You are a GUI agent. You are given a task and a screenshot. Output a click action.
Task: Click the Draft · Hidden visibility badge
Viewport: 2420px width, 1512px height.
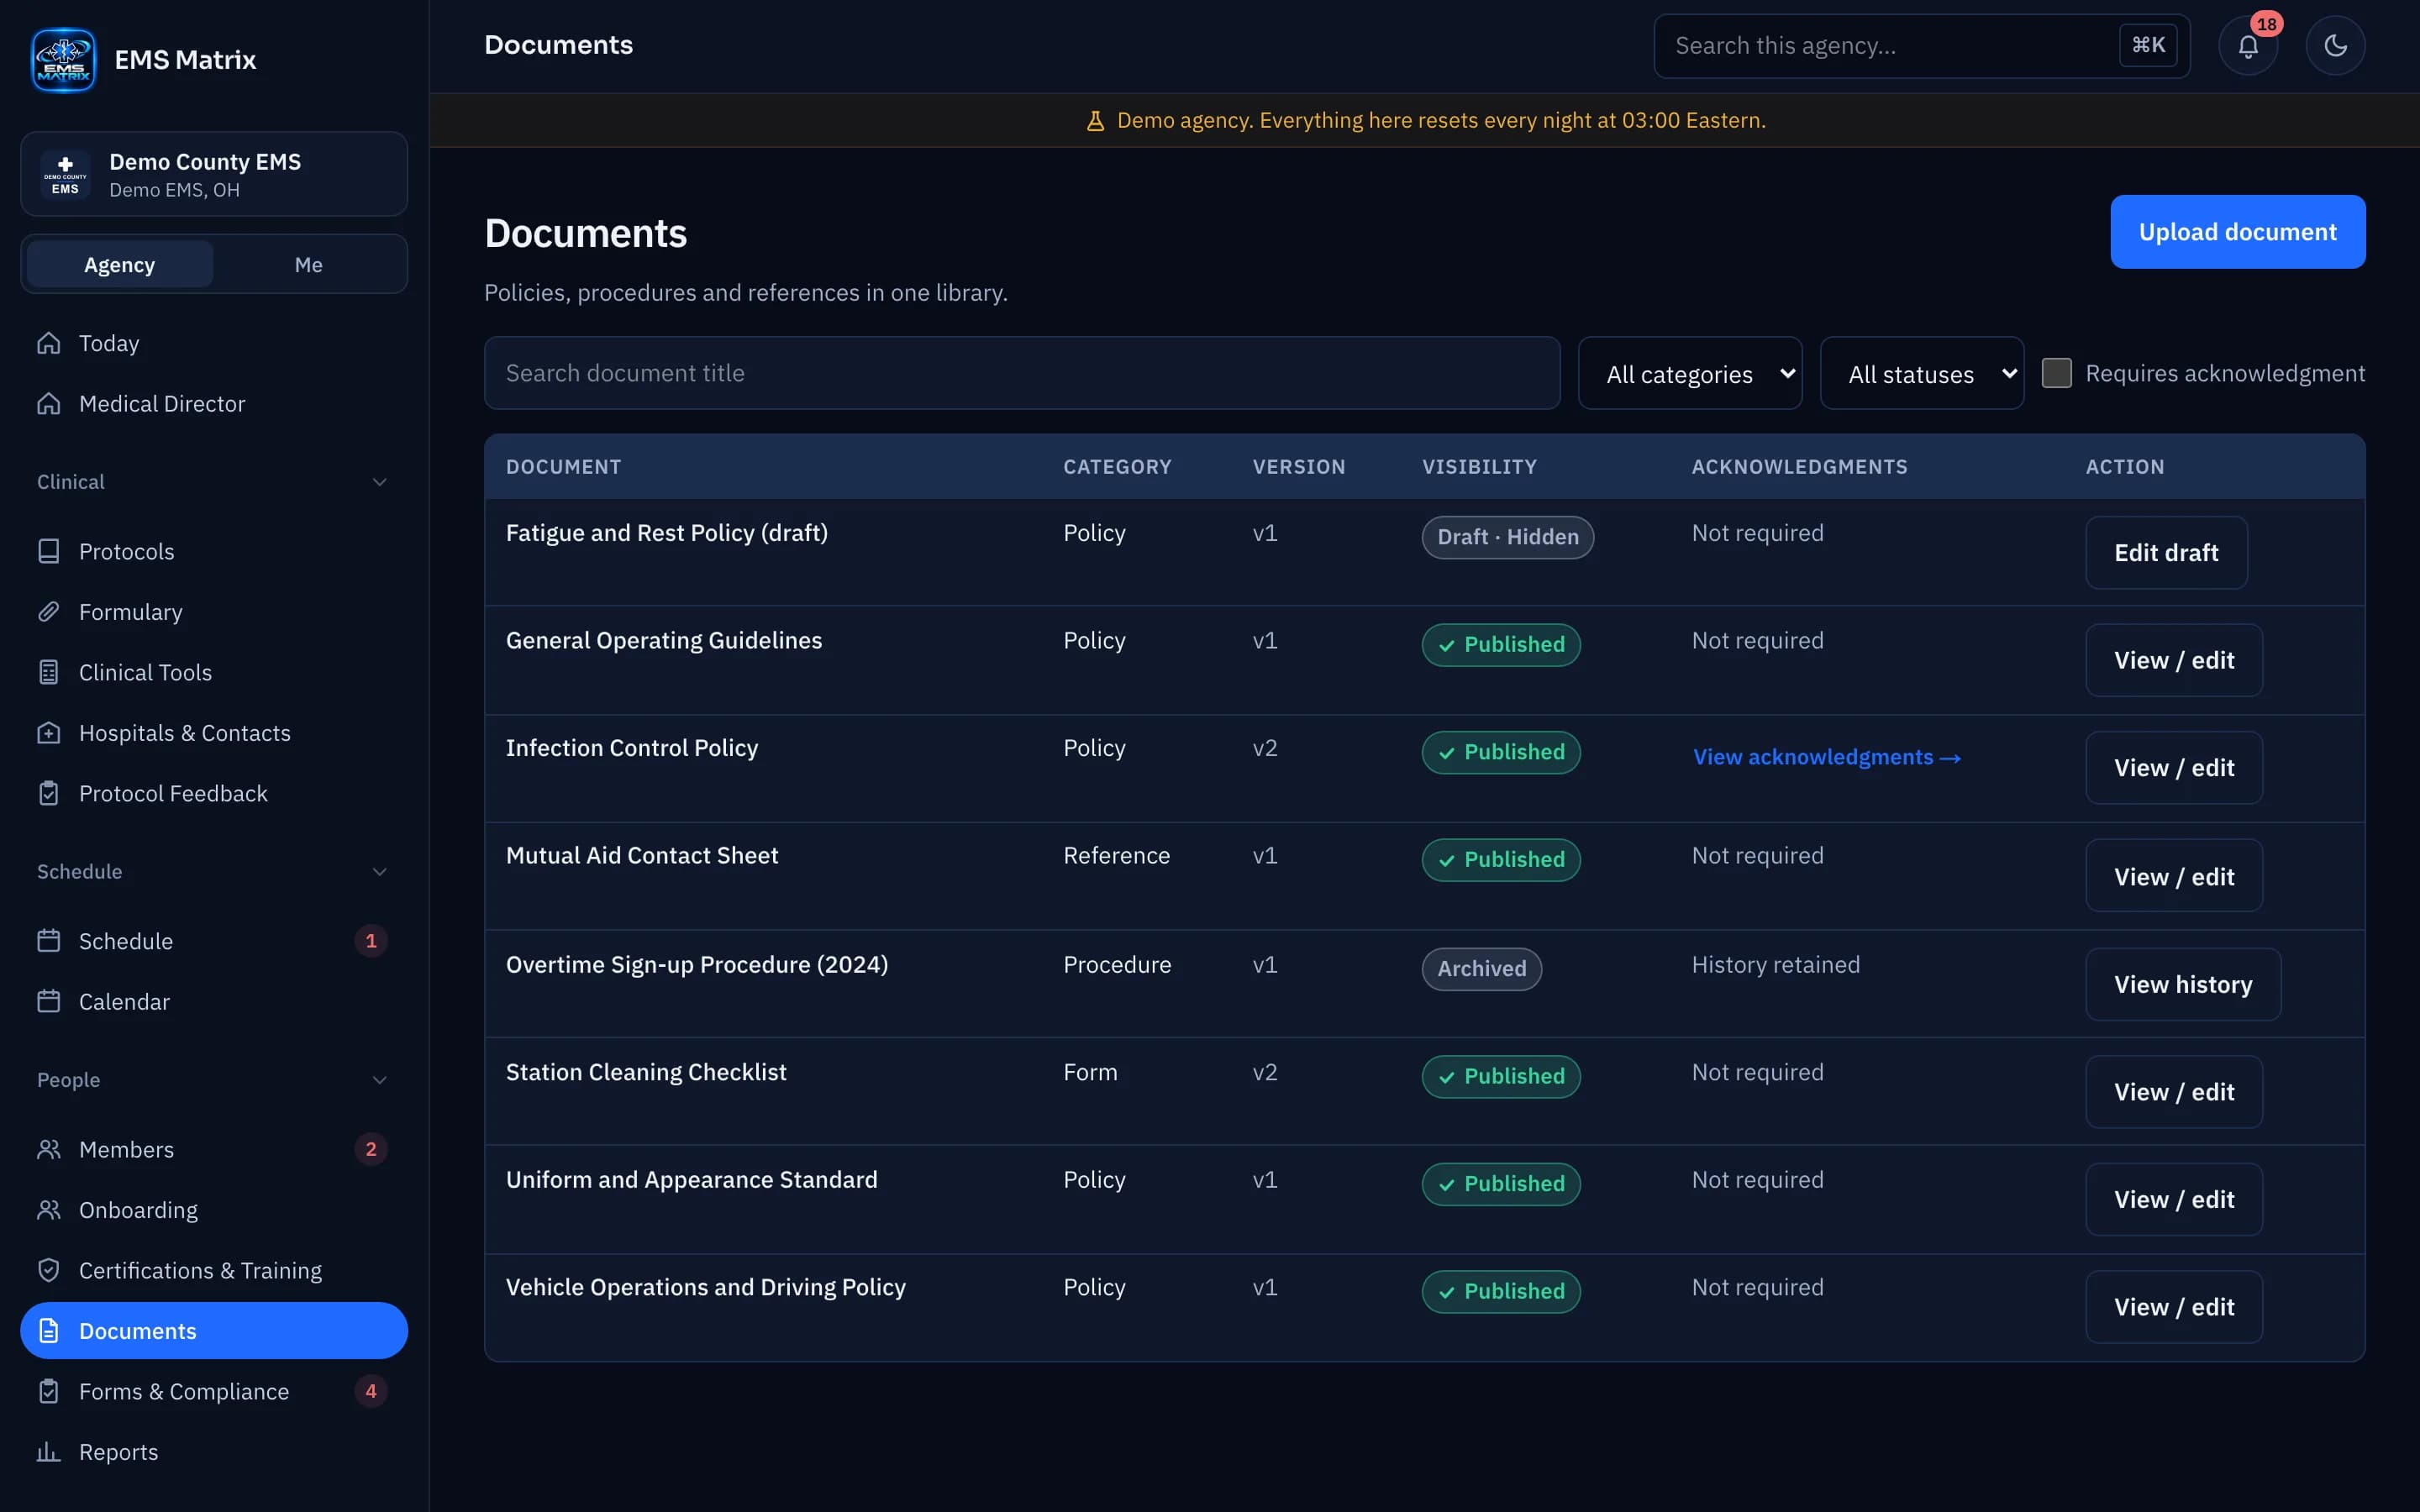click(1507, 537)
